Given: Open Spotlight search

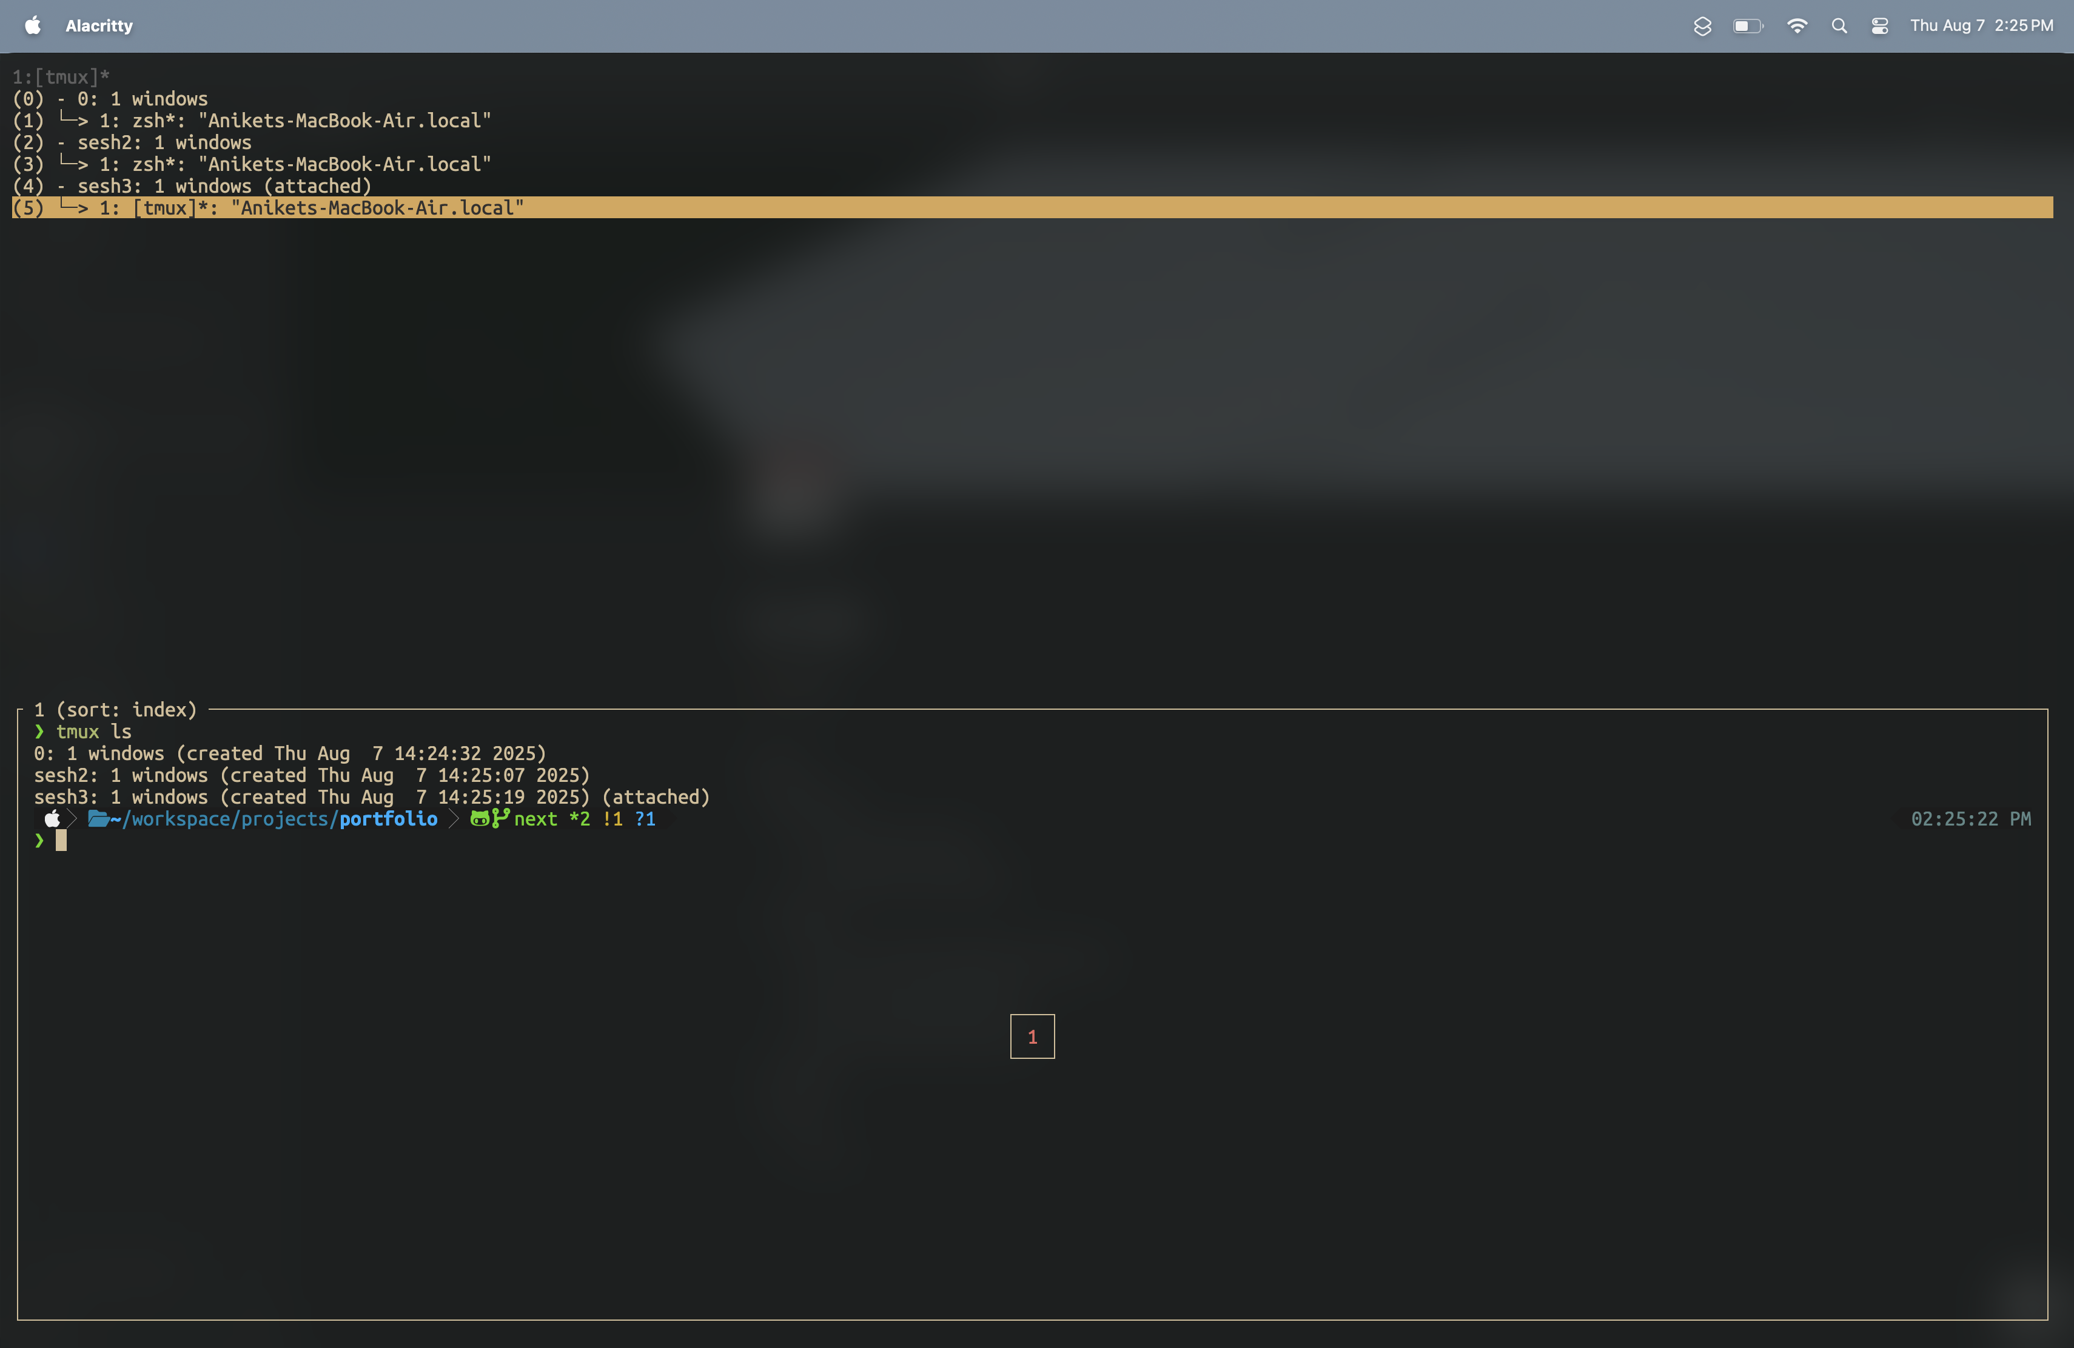Looking at the screenshot, I should [1839, 26].
